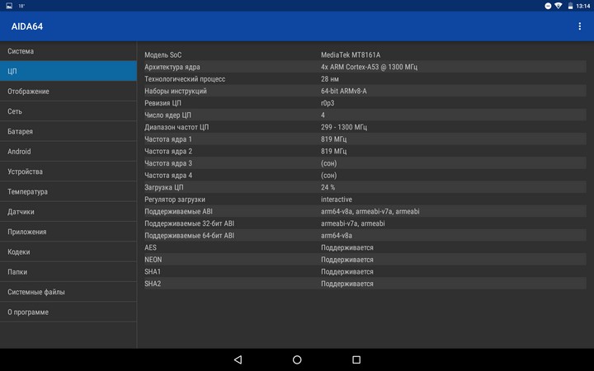594x371 pixels.
Task: Select the 24 % load value
Action: (328, 187)
